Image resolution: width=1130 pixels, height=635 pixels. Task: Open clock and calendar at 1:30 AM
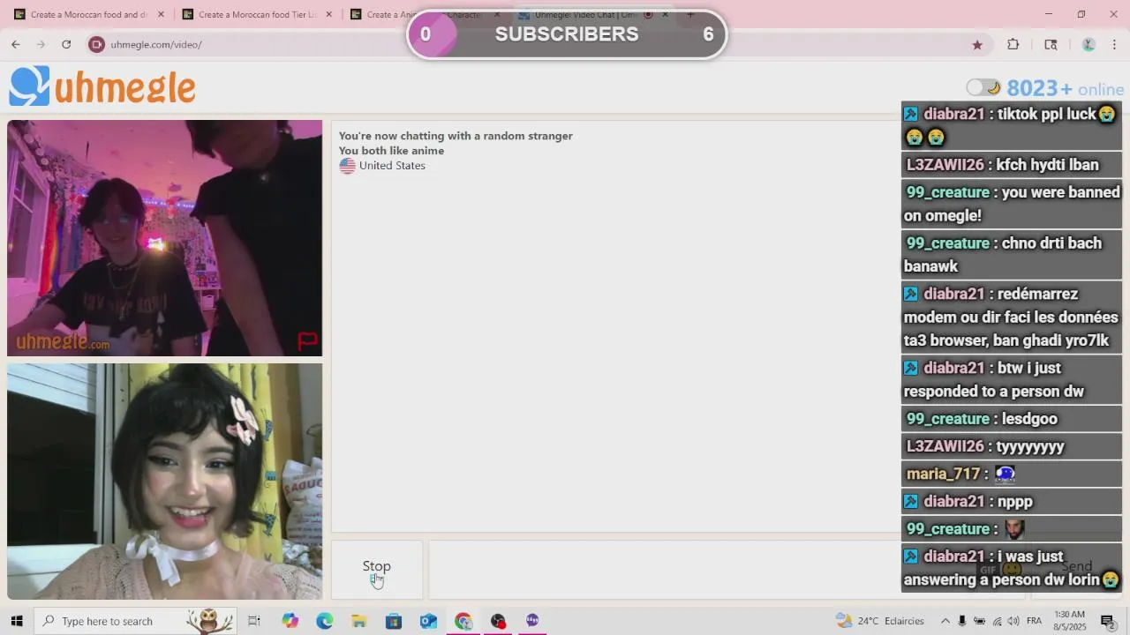pos(1069,621)
